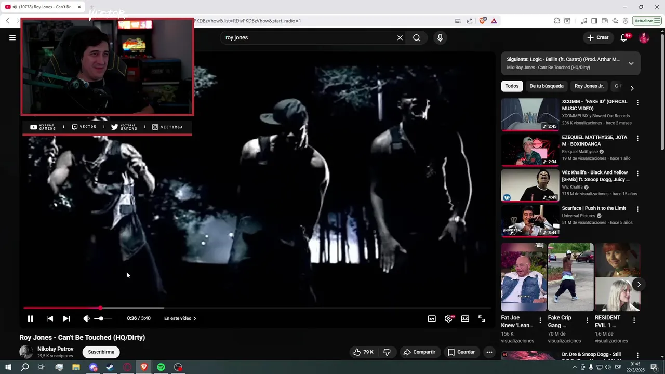
Task: Open player settings gear
Action: [448, 318]
